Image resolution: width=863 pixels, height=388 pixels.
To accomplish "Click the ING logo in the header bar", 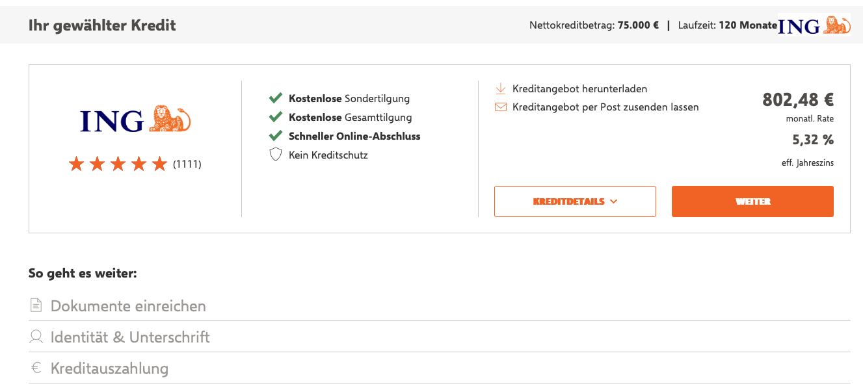I will [814, 25].
